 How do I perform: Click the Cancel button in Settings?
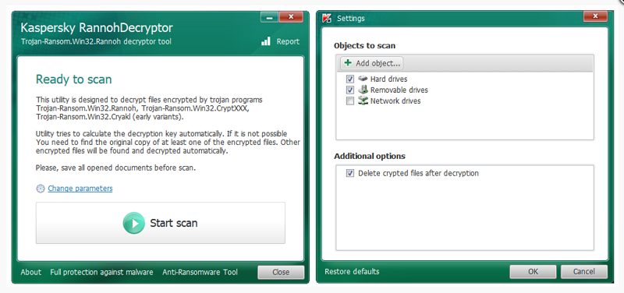point(583,272)
